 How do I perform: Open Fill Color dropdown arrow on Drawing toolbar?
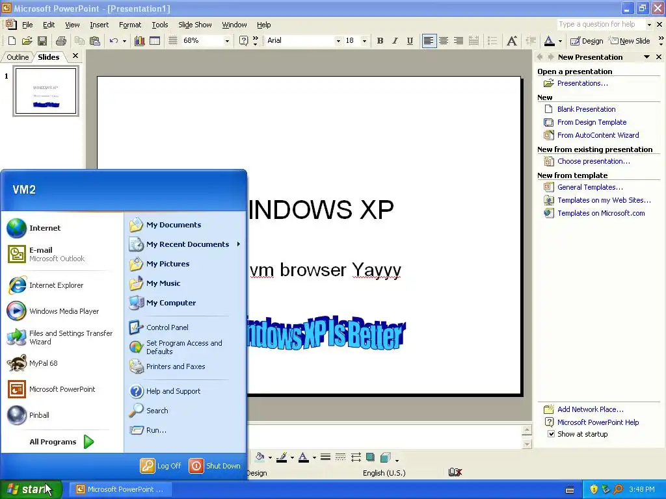[270, 457]
